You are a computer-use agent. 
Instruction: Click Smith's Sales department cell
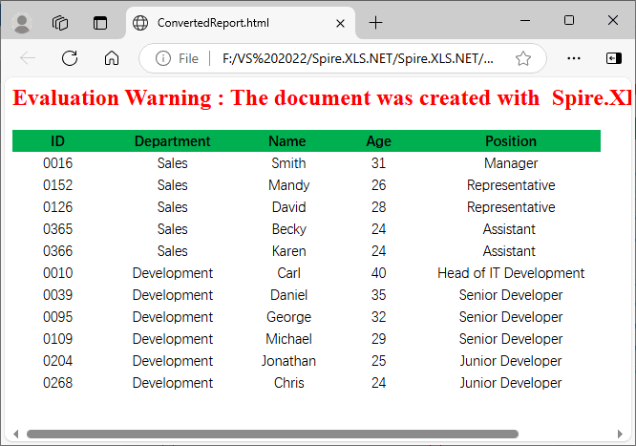point(173,163)
